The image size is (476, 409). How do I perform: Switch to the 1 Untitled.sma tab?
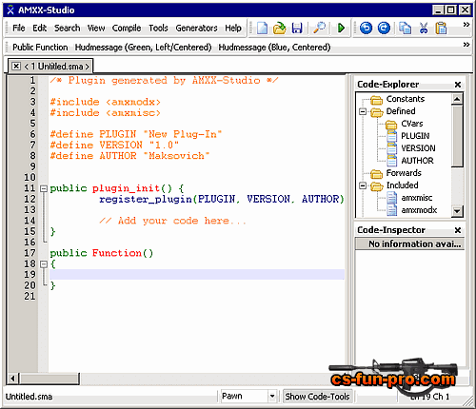[x=57, y=67]
